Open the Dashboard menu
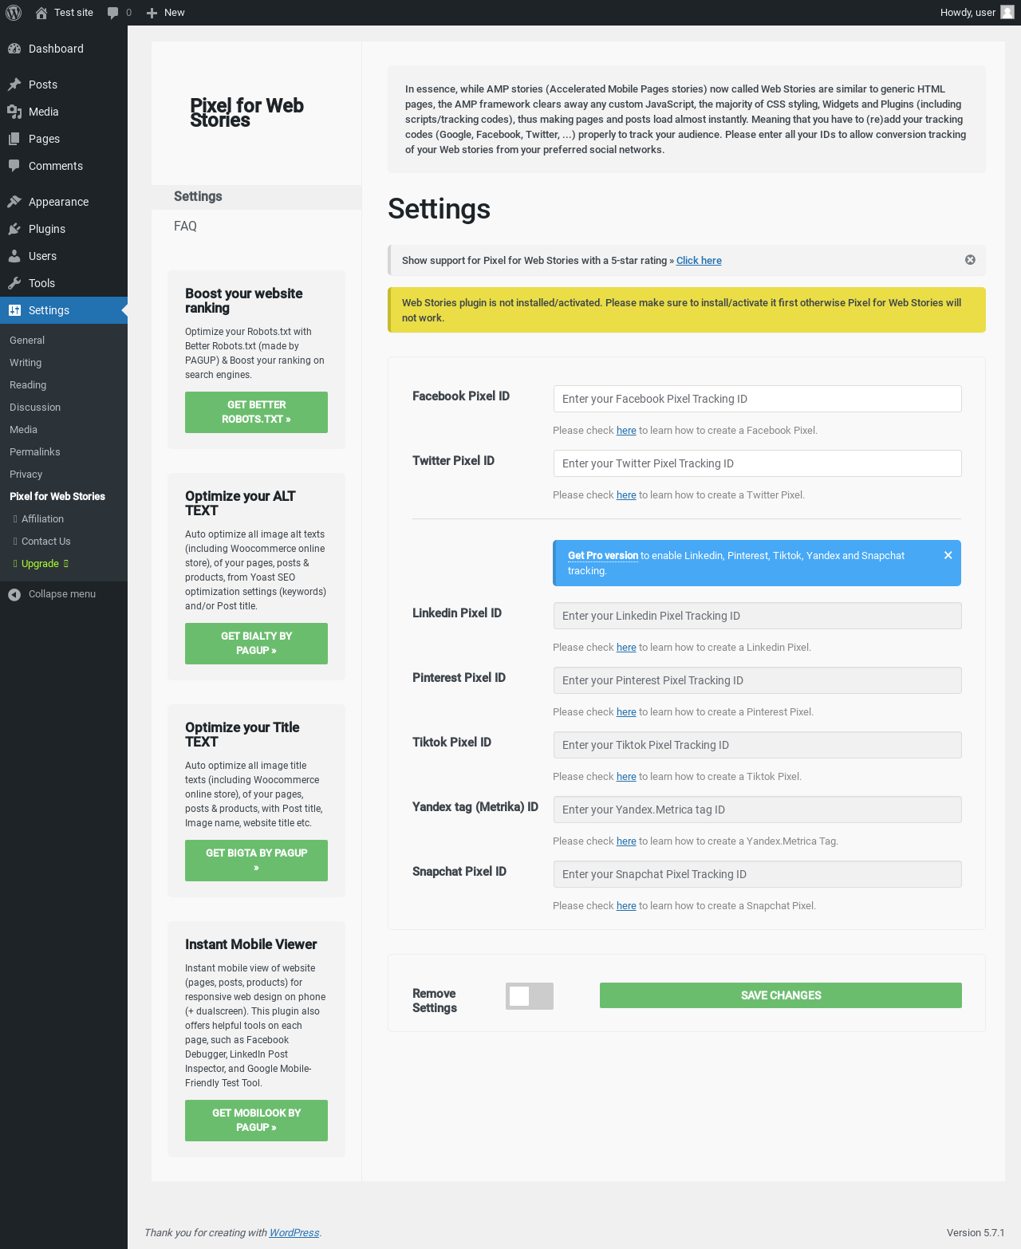 click(x=64, y=49)
